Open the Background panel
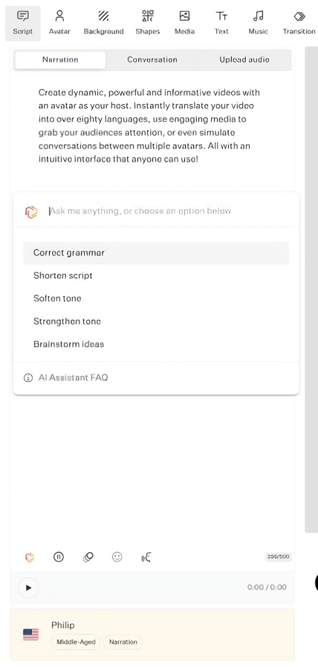The image size is (318, 667). 104,23
